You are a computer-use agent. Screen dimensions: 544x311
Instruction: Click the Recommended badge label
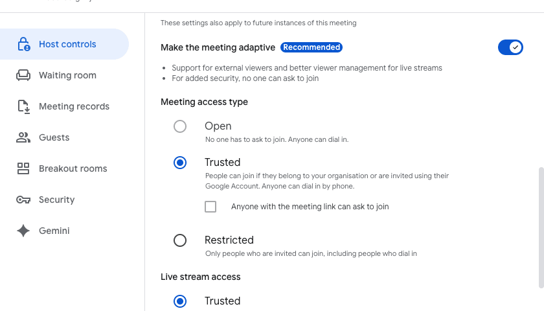(x=312, y=47)
